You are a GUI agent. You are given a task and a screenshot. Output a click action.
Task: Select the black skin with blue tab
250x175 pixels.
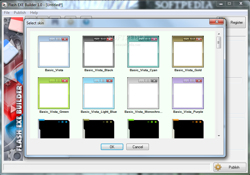pyautogui.click(x=54, y=128)
